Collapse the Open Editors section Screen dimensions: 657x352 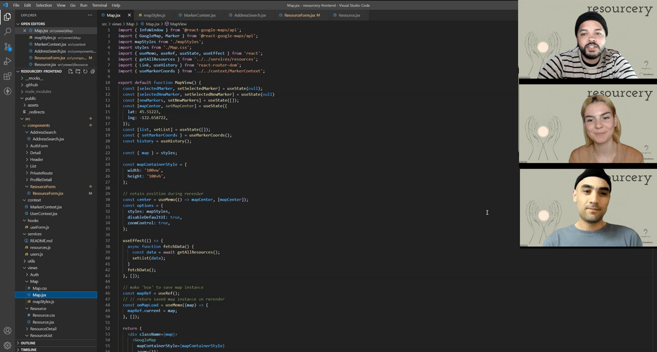56,24
